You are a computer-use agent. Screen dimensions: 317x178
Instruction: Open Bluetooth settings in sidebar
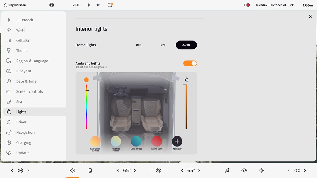click(24, 20)
